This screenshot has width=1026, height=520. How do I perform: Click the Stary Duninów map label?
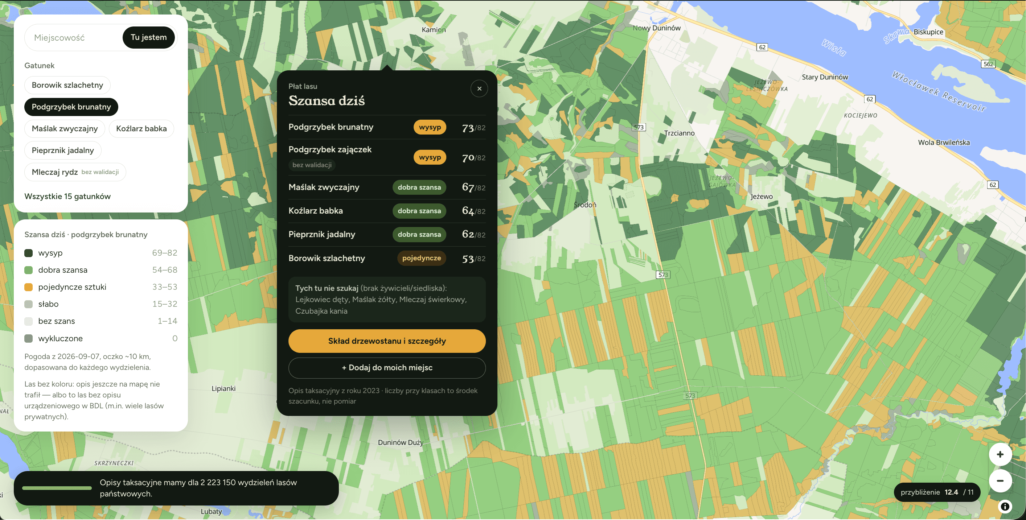[825, 77]
